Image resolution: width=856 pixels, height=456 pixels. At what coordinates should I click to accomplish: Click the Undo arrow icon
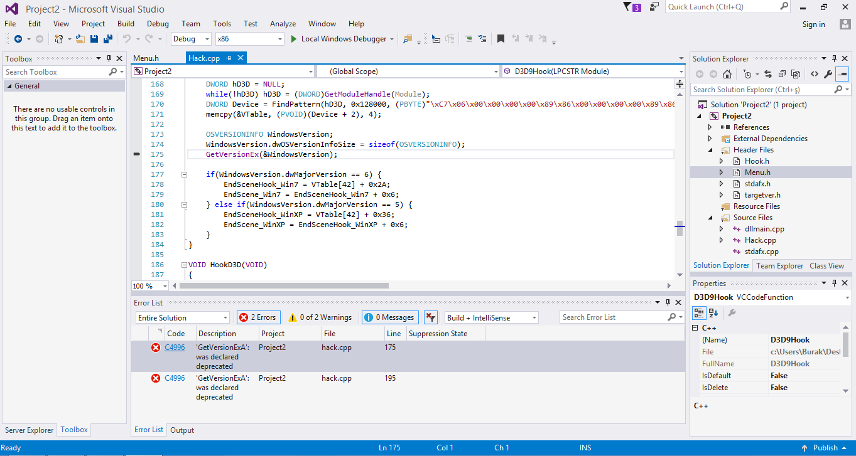tap(126, 39)
